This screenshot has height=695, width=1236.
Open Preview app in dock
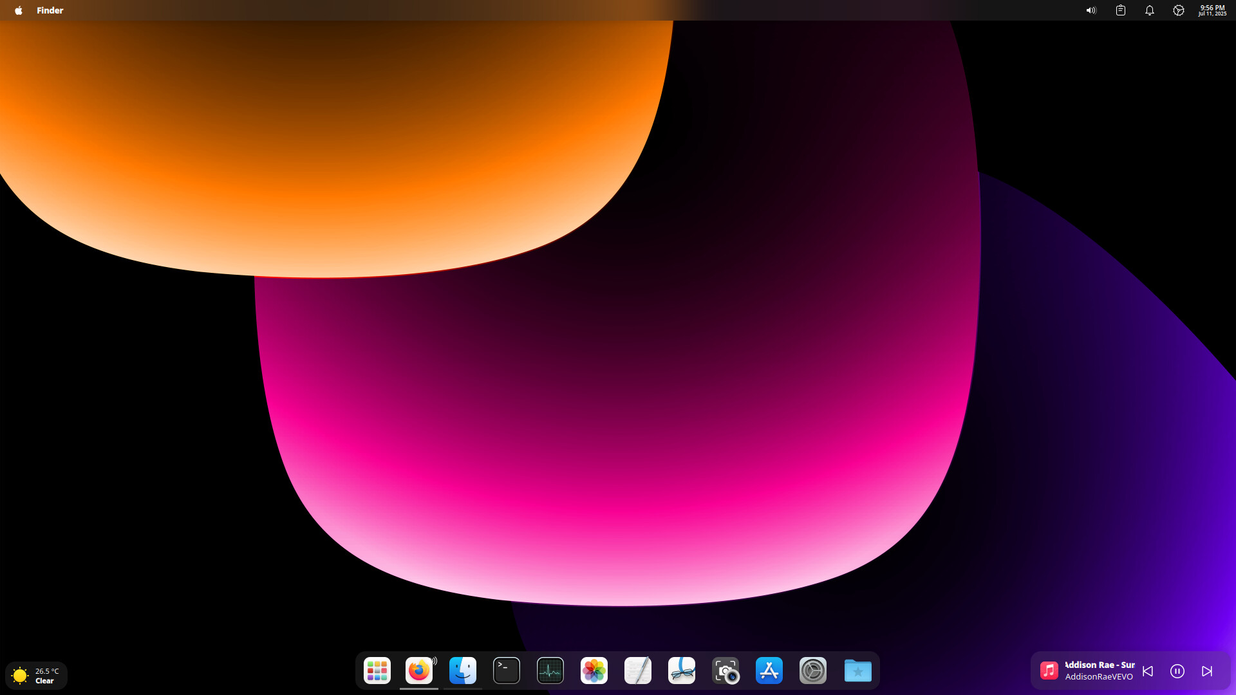click(x=682, y=671)
